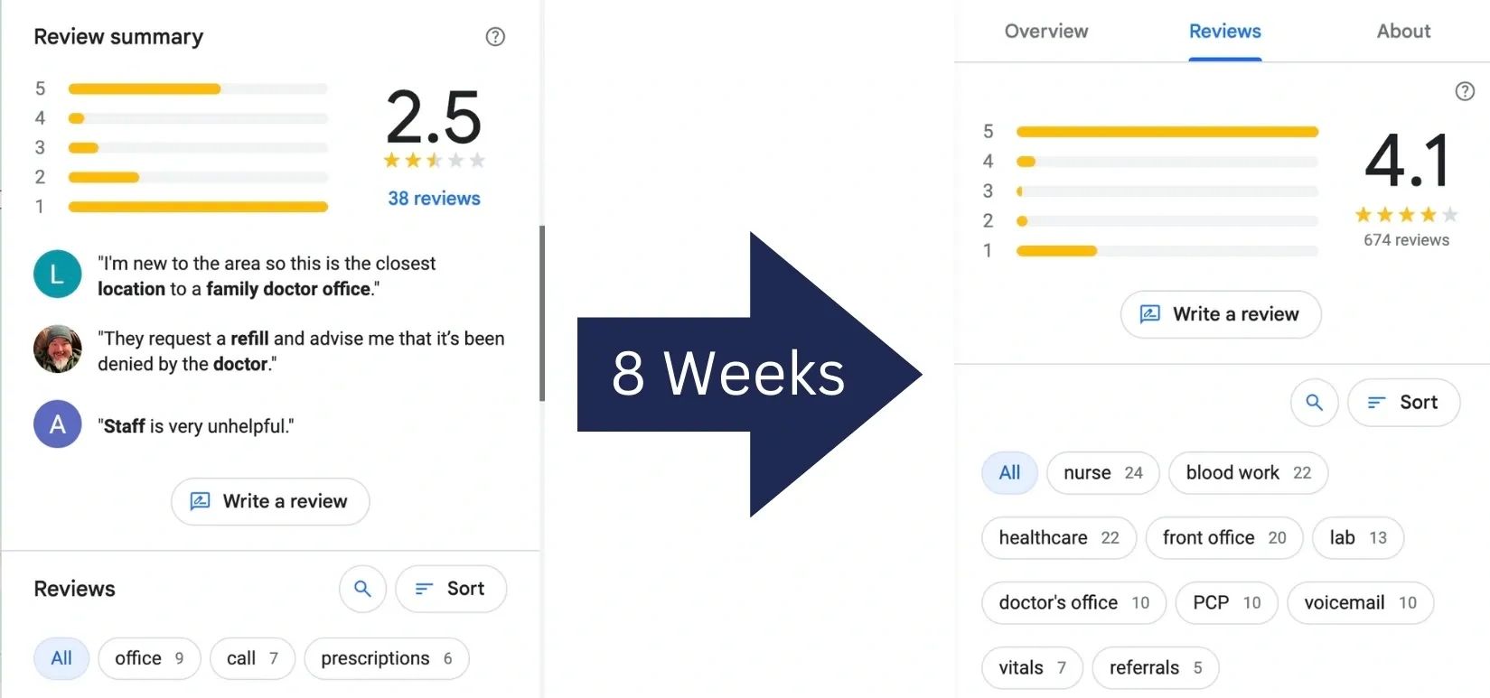1490x698 pixels.
Task: Open the bearded reviewer's profile photo
Action: pos(57,349)
